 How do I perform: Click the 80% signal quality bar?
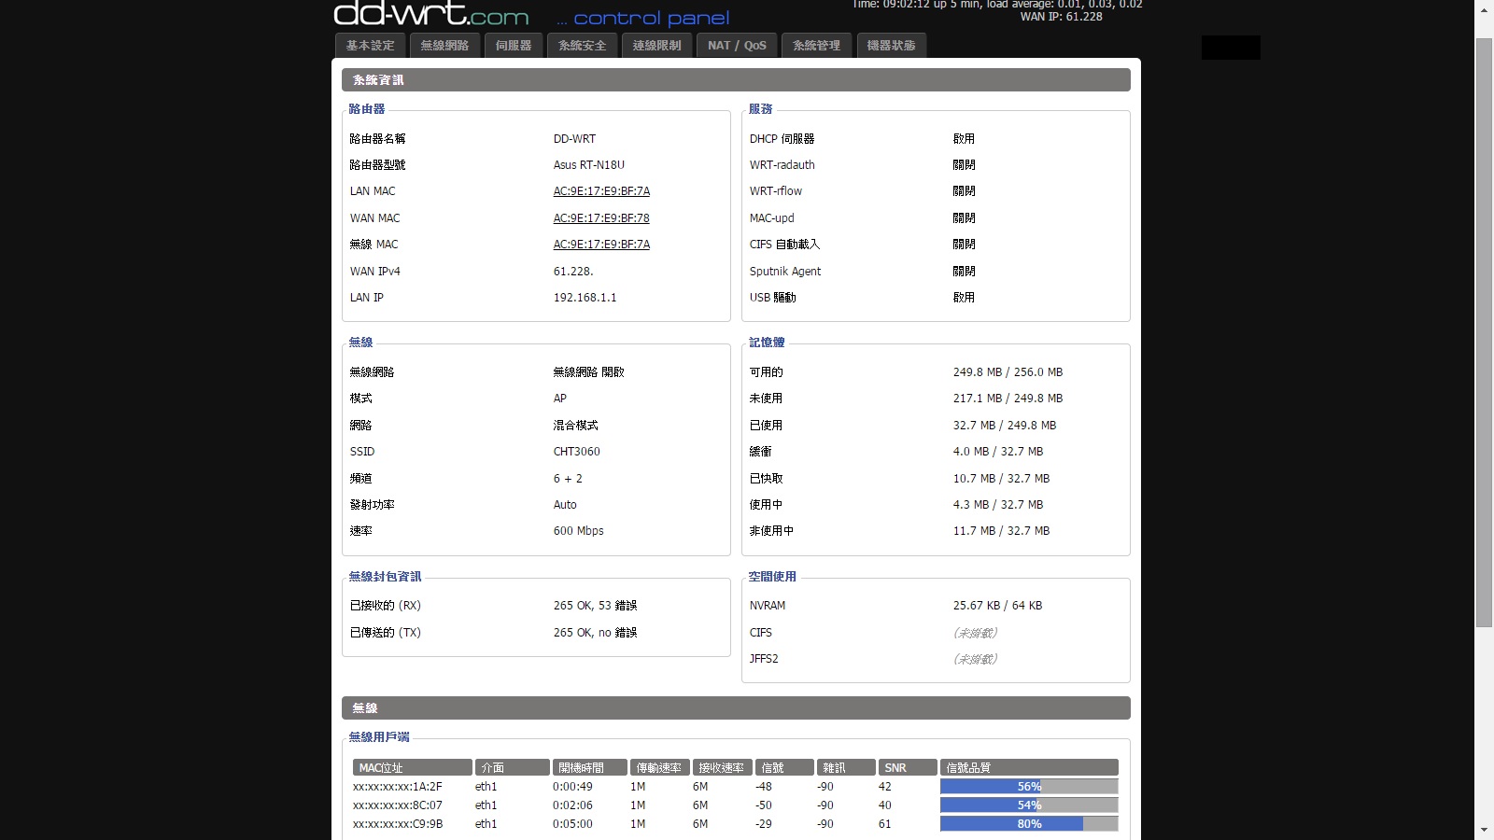tap(1029, 824)
